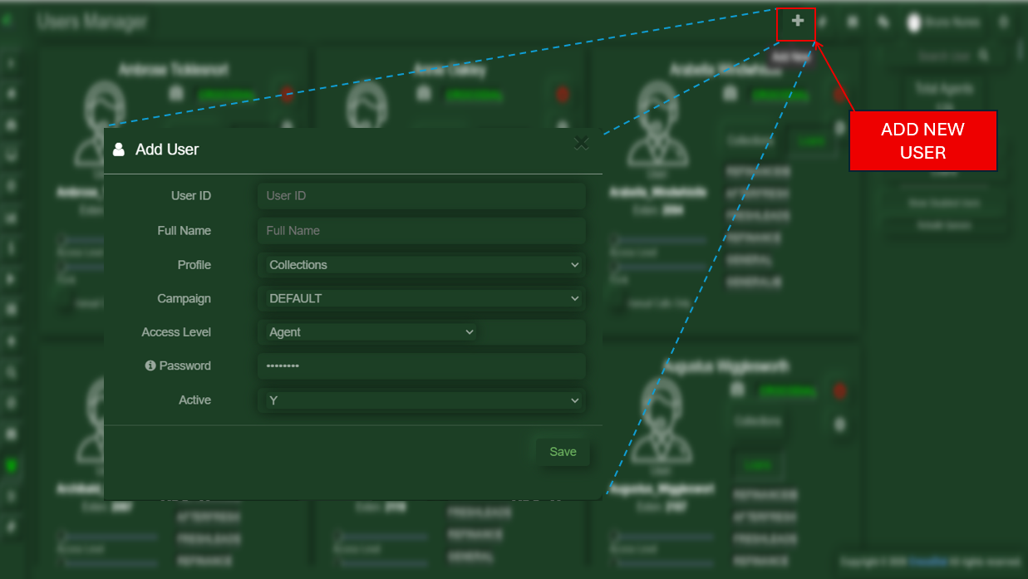1028x579 pixels.
Task: Focus the User ID input field
Action: [421, 196]
